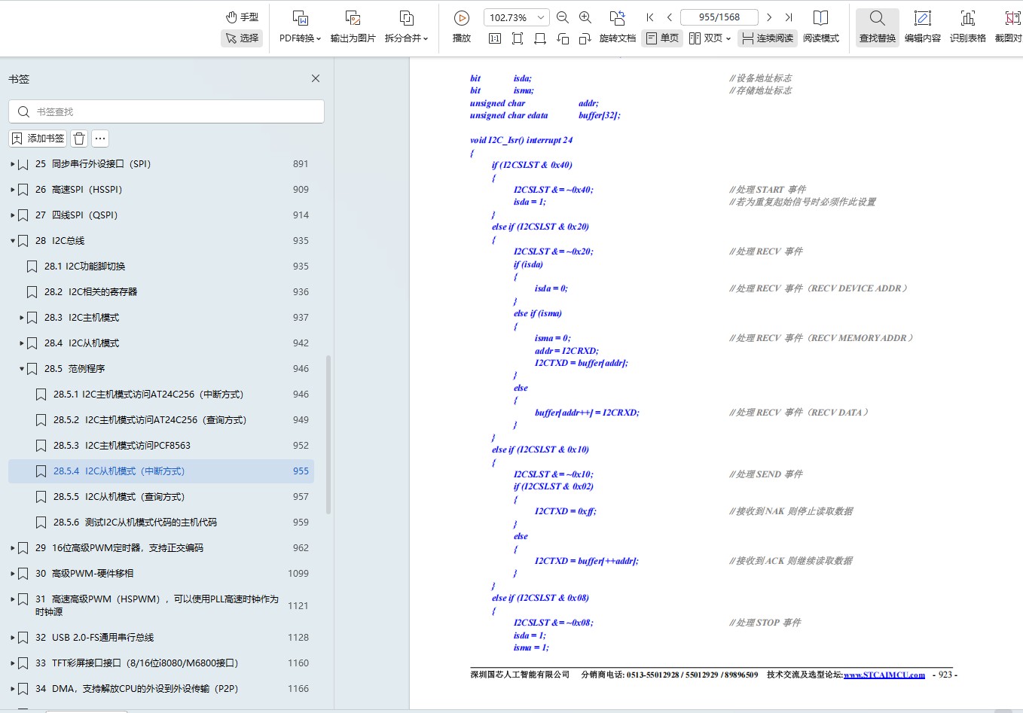
Task: Jump to last page
Action: point(789,17)
